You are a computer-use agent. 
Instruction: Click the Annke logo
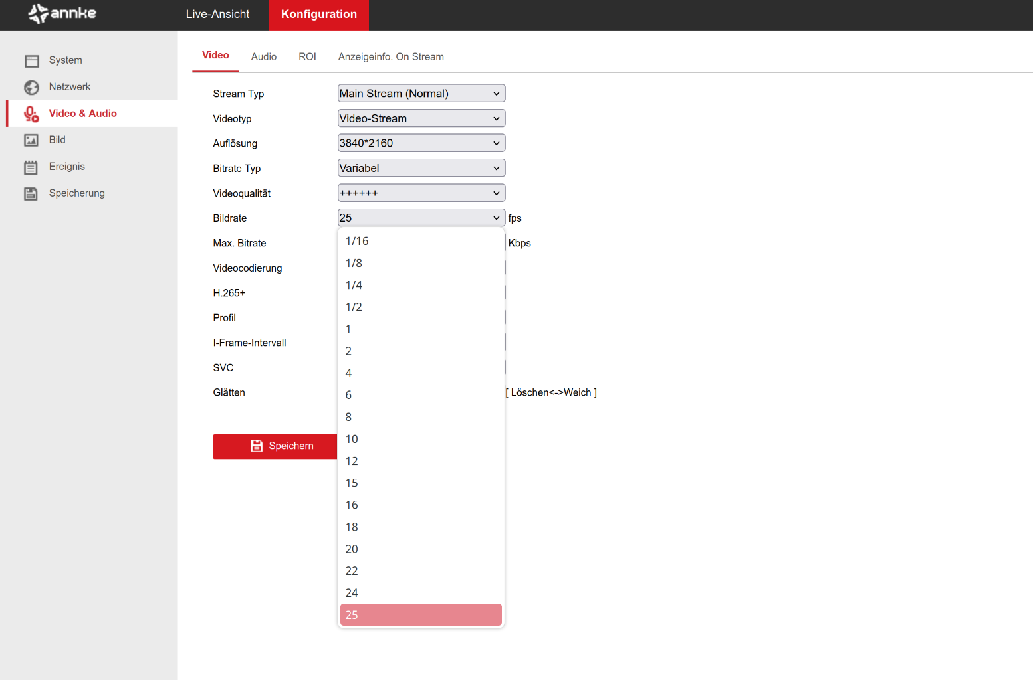pyautogui.click(x=62, y=13)
